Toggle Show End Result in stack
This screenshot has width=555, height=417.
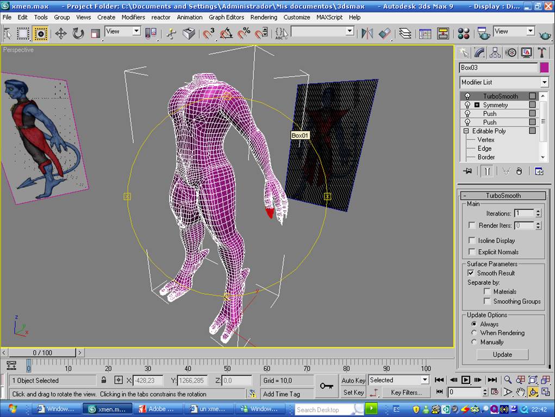pos(488,171)
